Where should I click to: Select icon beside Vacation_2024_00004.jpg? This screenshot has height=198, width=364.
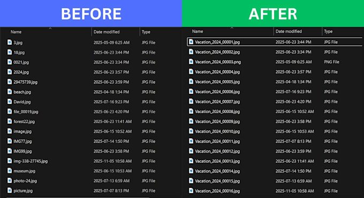click(191, 72)
